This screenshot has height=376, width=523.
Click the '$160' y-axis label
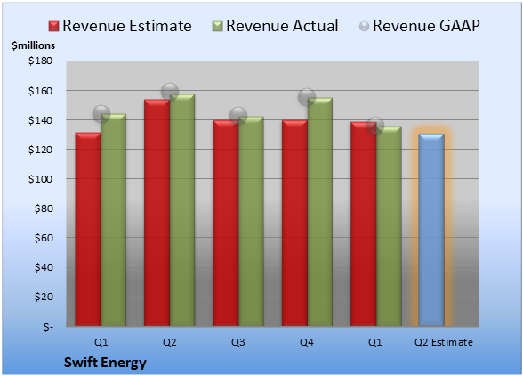(40, 91)
